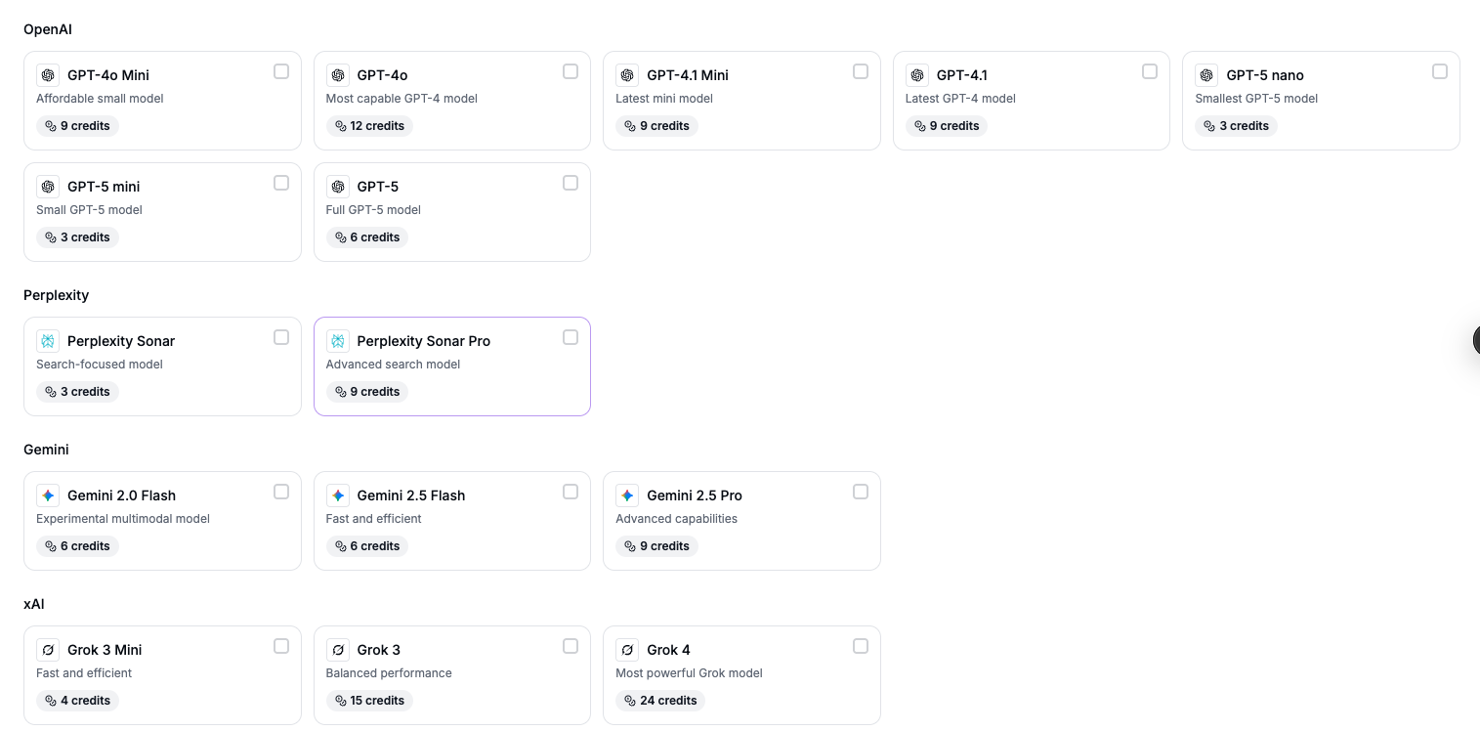Click the logo icon on GPT-5 mini card
1480x731 pixels.
point(48,187)
